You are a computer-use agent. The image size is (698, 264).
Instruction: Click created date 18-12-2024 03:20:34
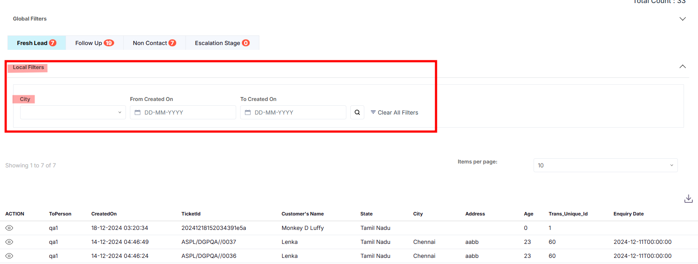click(x=120, y=228)
